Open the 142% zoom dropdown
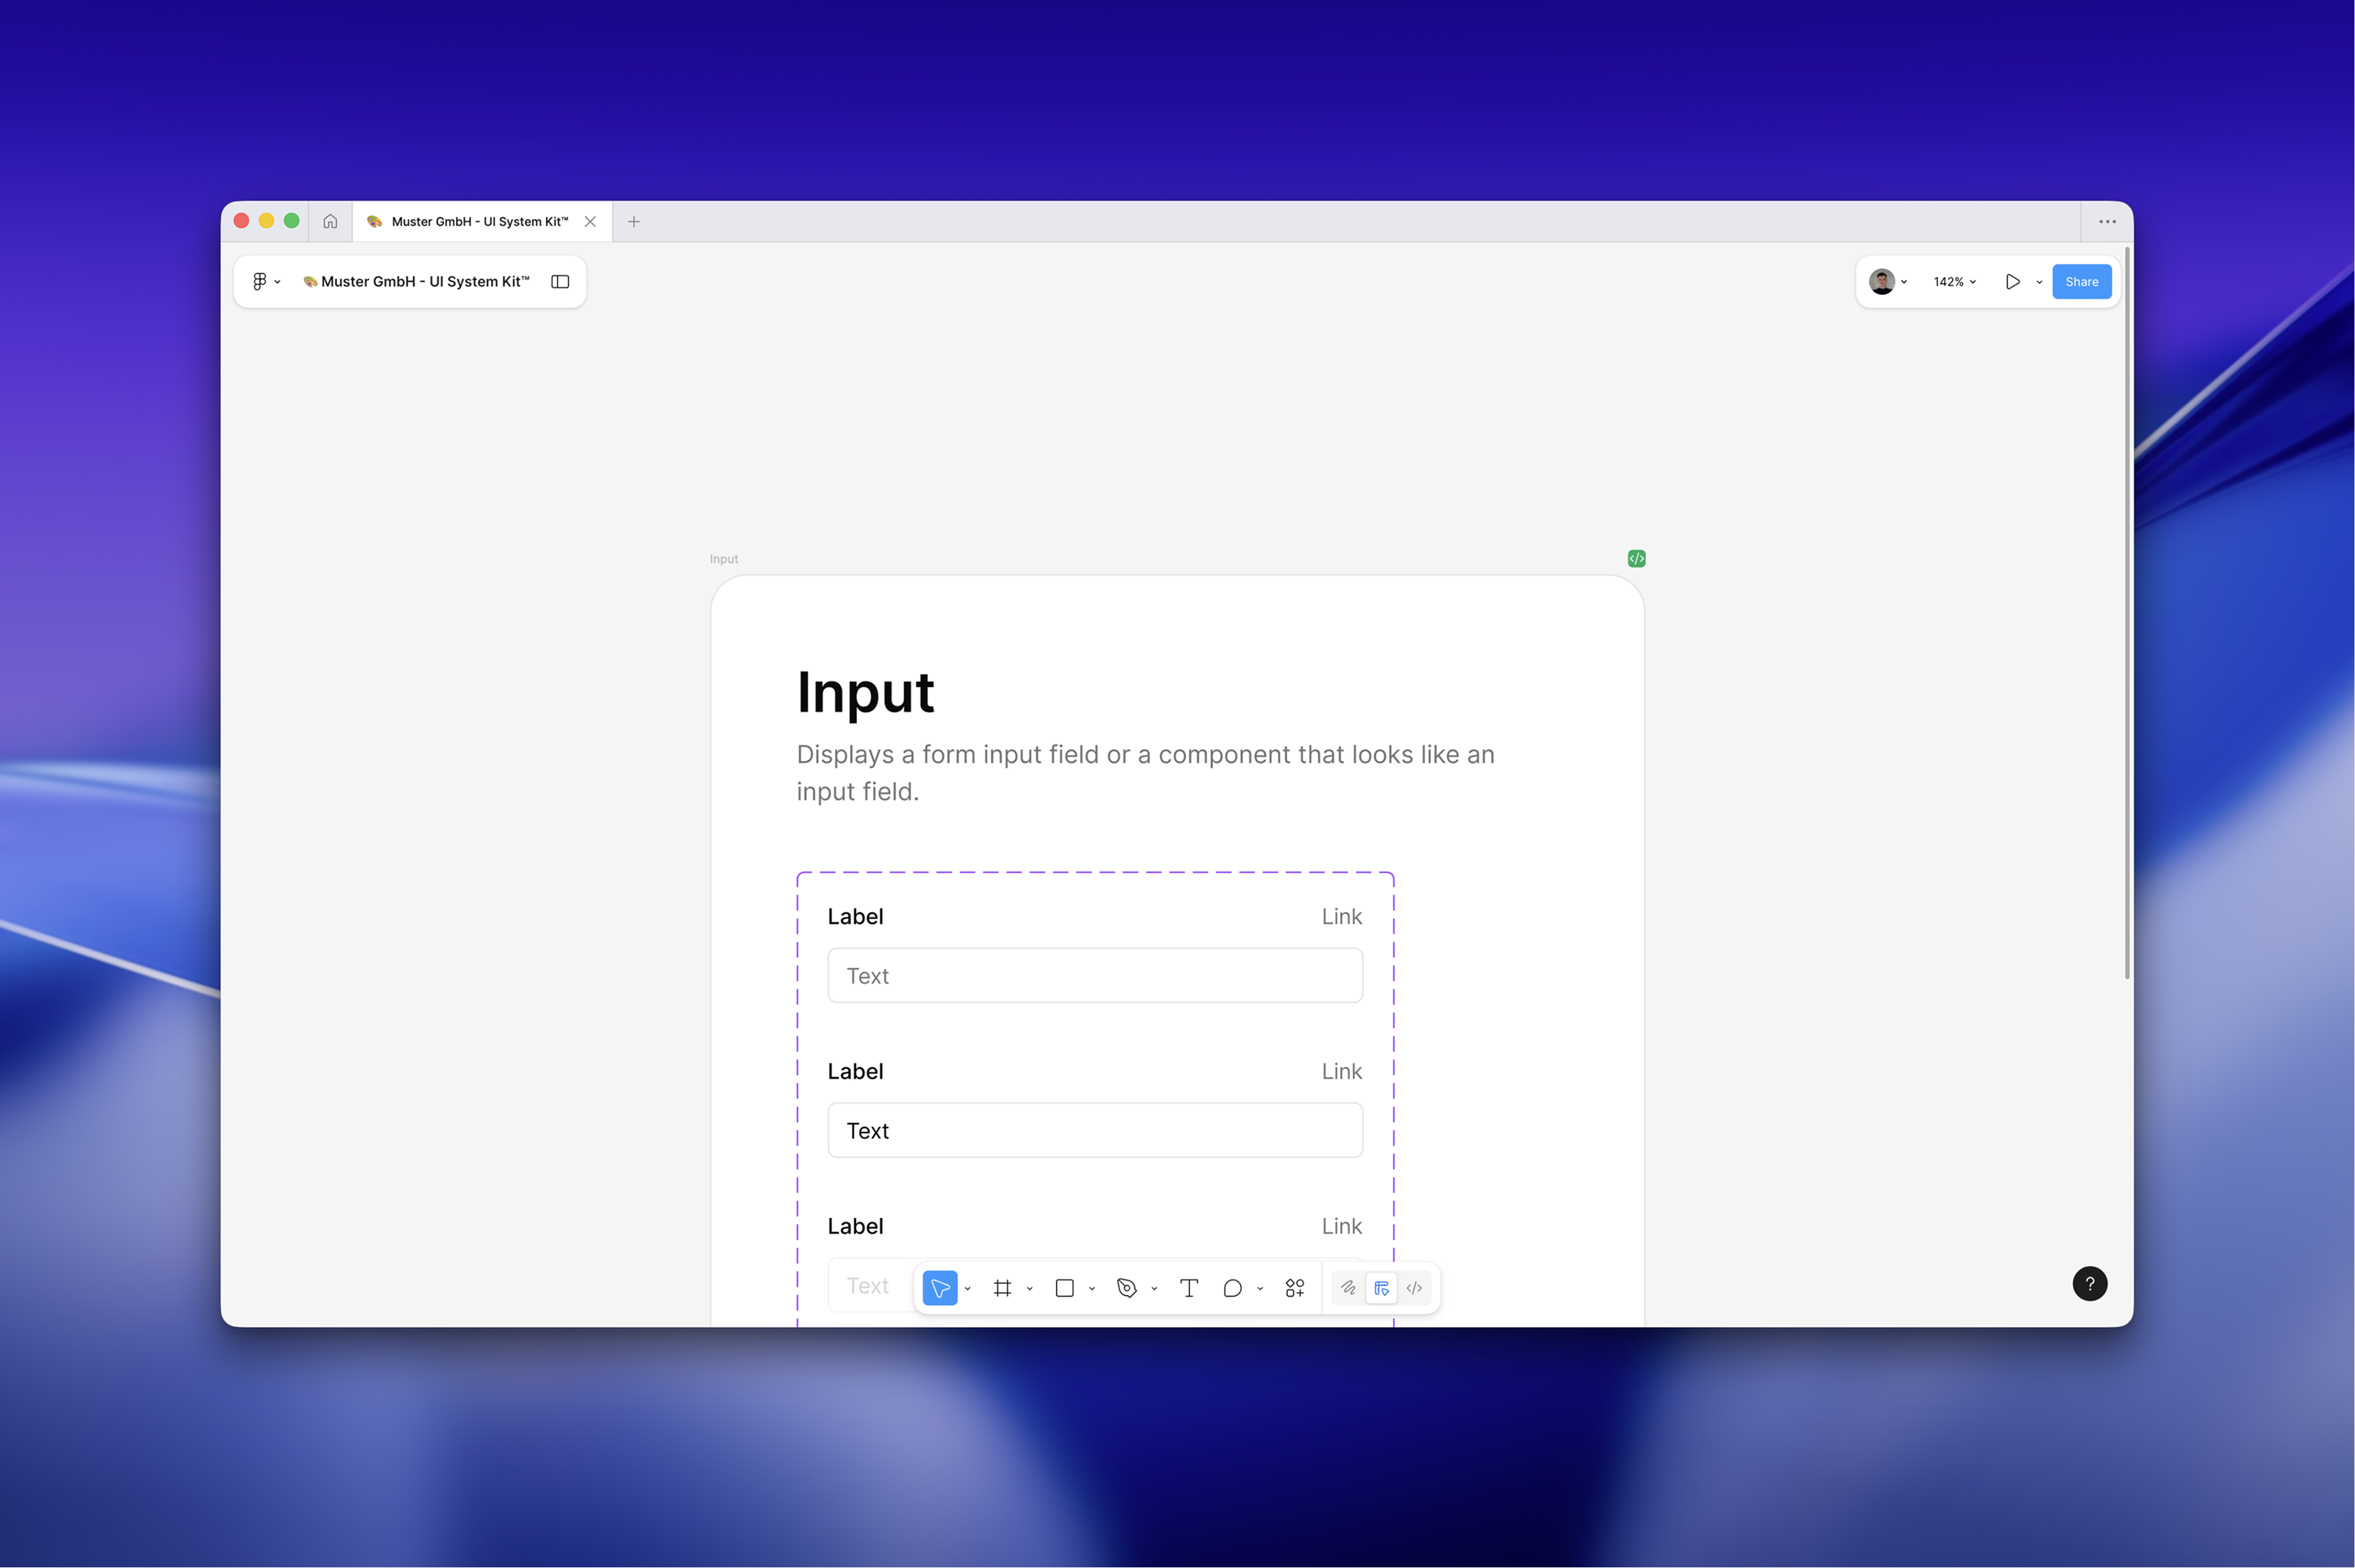Image resolution: width=2355 pixels, height=1568 pixels. [x=1954, y=282]
